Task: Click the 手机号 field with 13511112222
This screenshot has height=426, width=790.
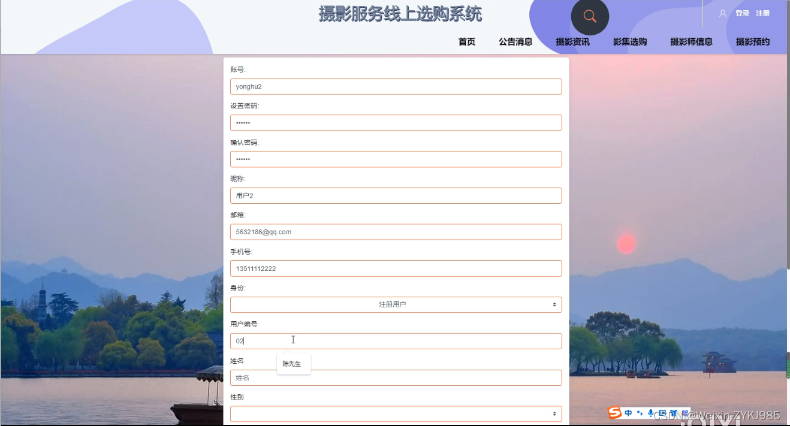Action: point(396,268)
